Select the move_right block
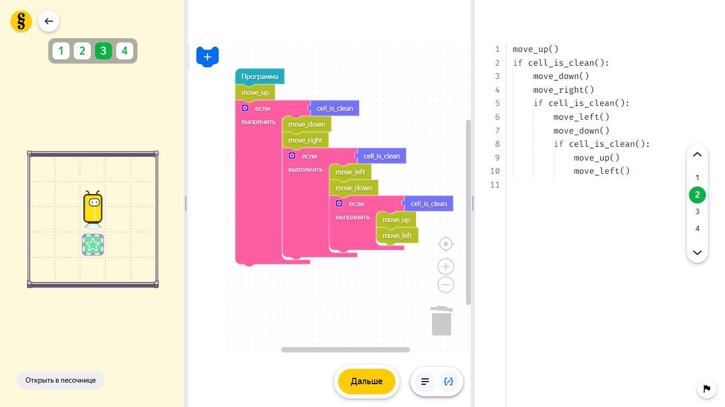The image size is (725, 407). click(x=305, y=140)
